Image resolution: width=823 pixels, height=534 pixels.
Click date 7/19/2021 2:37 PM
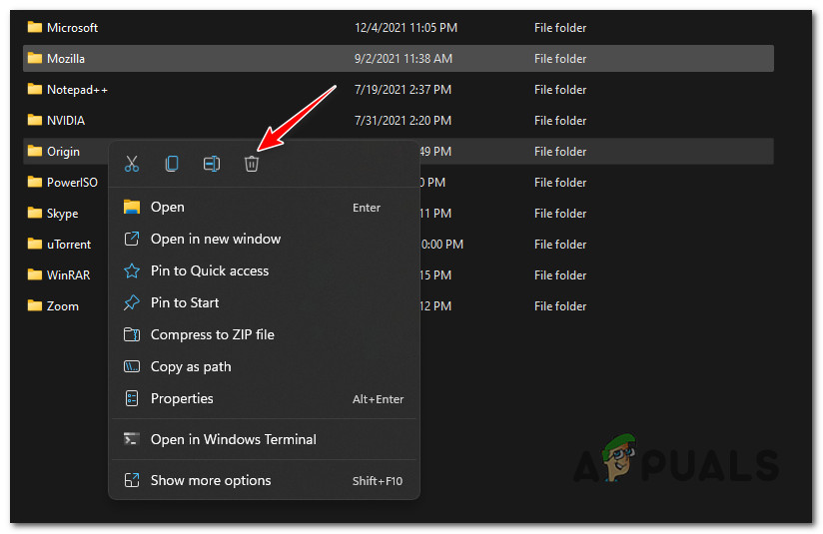403,90
